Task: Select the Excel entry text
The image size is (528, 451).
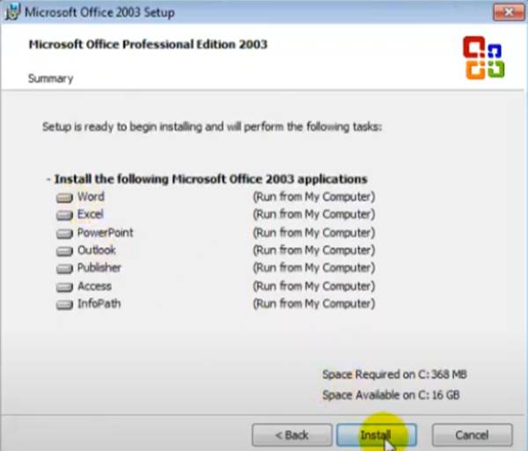Action: point(91,215)
